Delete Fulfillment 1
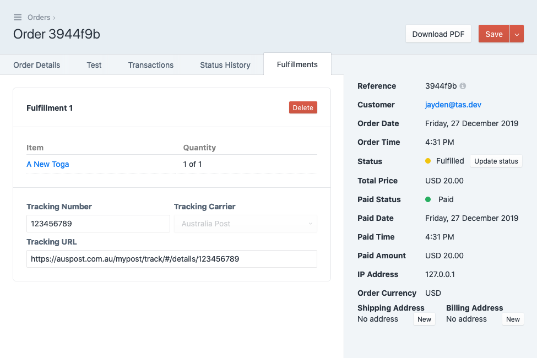 tap(303, 107)
